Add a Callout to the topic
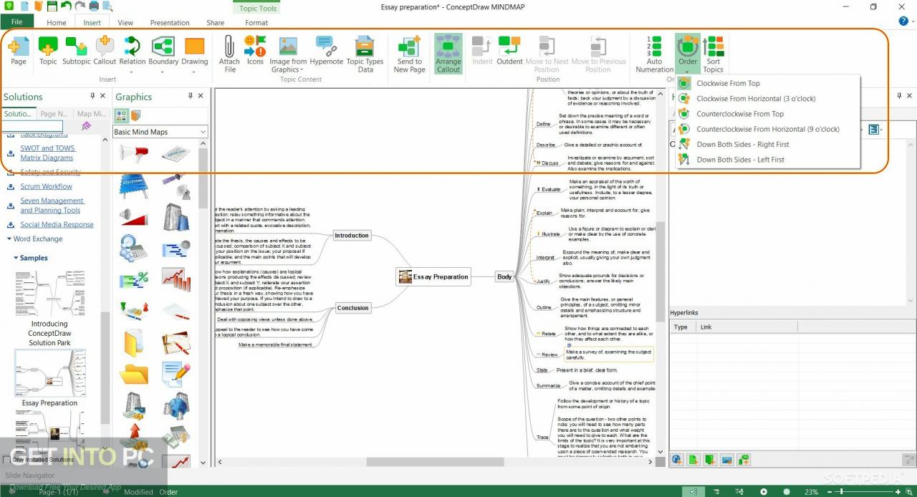This screenshot has width=917, height=497. tap(105, 51)
